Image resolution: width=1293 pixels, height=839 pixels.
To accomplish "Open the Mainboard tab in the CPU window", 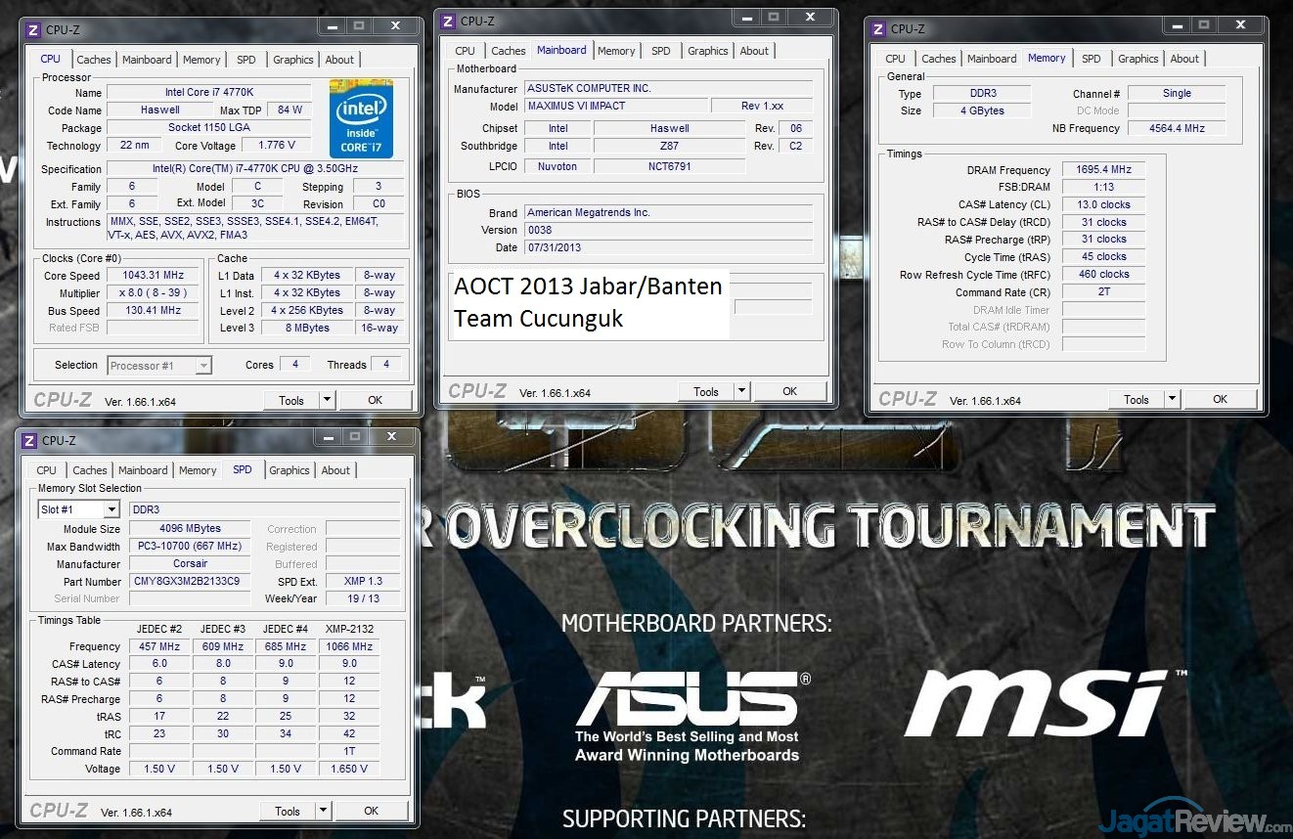I will pos(147,60).
